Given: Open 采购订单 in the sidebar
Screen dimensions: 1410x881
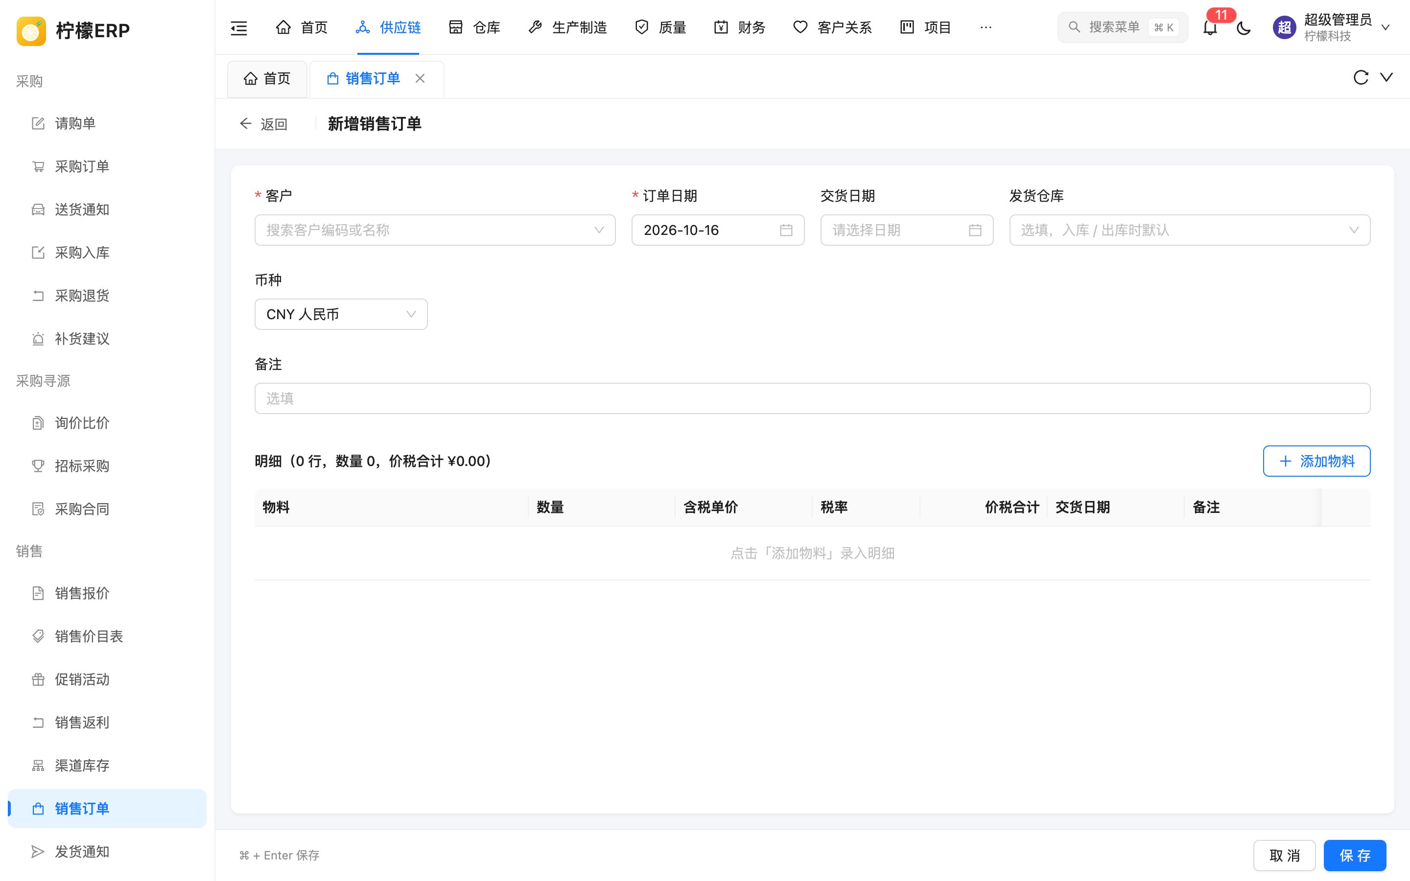Looking at the screenshot, I should [107, 166].
